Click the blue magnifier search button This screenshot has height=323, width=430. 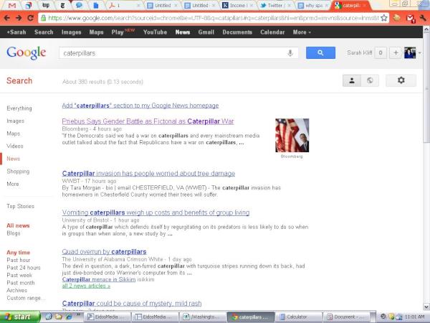[320, 52]
